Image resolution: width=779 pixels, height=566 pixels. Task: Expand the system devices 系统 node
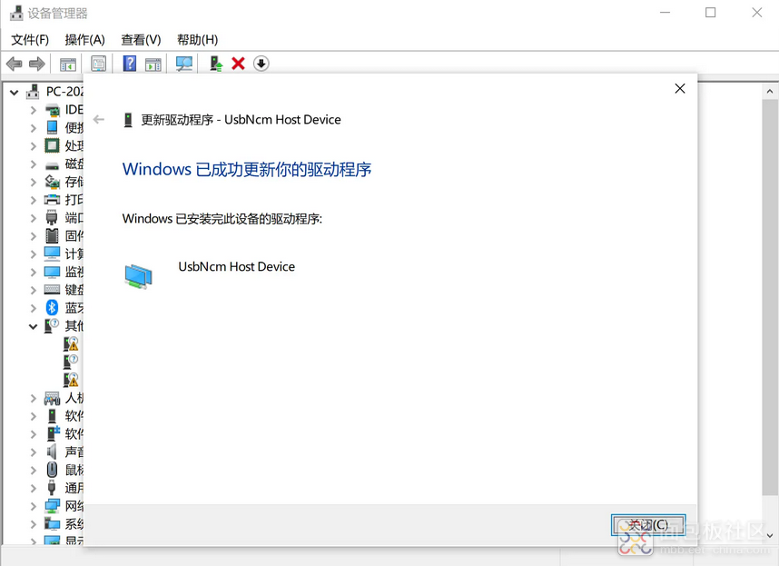tap(34, 524)
